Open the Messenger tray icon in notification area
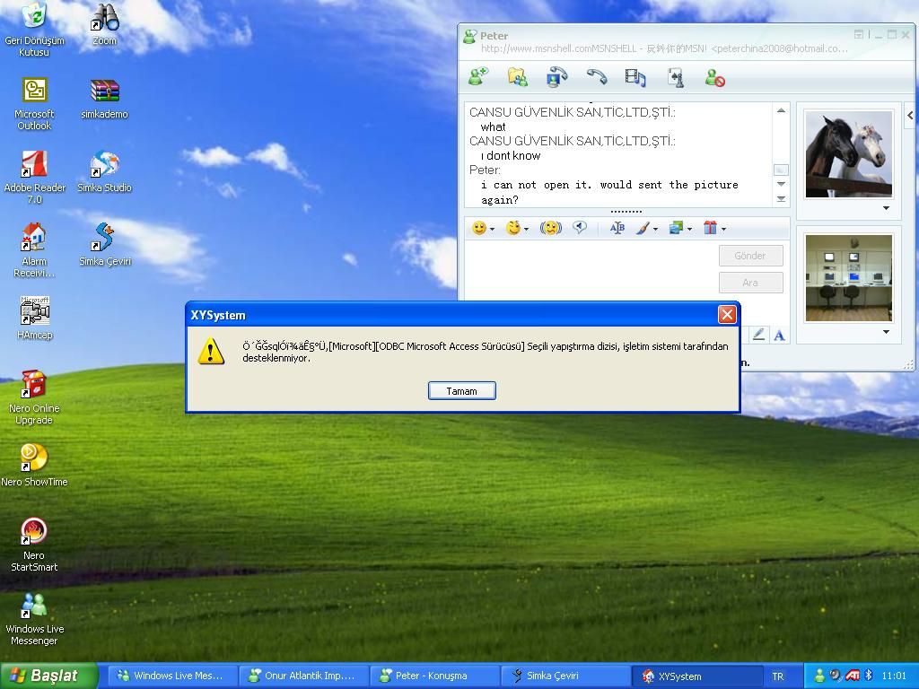This screenshot has height=689, width=919. tap(819, 676)
